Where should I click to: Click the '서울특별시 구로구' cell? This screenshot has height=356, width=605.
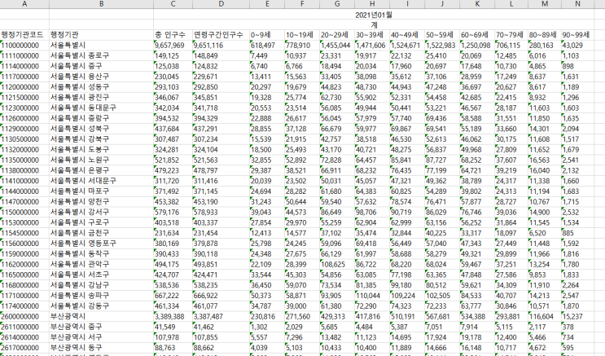click(101, 222)
